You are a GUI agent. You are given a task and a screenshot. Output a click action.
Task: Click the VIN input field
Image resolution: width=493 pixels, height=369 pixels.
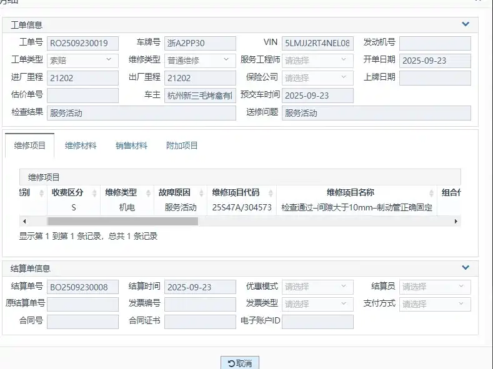coord(317,43)
